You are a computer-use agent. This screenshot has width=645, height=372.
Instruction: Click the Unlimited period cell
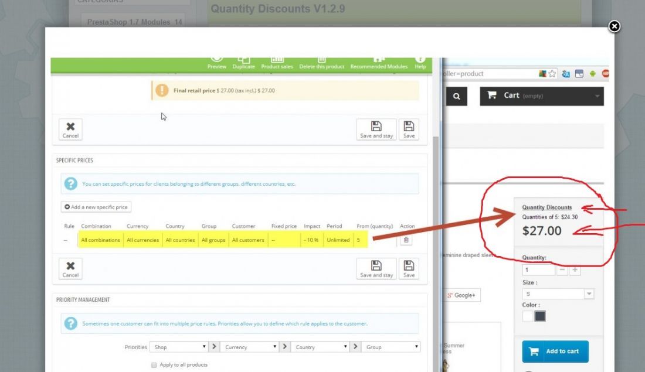(x=338, y=240)
